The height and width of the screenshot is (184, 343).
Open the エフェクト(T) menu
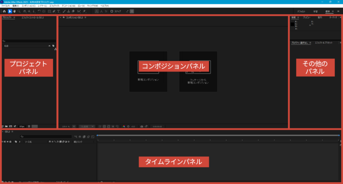(54, 6)
